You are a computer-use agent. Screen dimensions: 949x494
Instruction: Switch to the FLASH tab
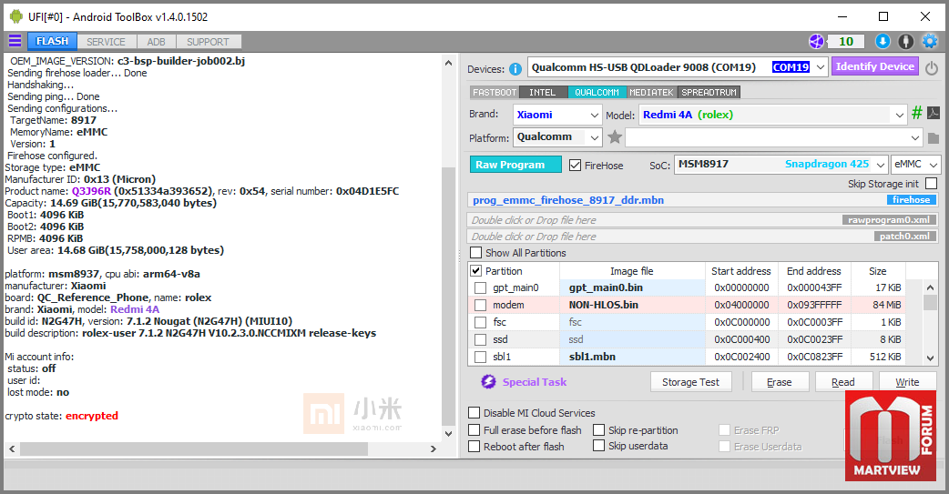52,41
